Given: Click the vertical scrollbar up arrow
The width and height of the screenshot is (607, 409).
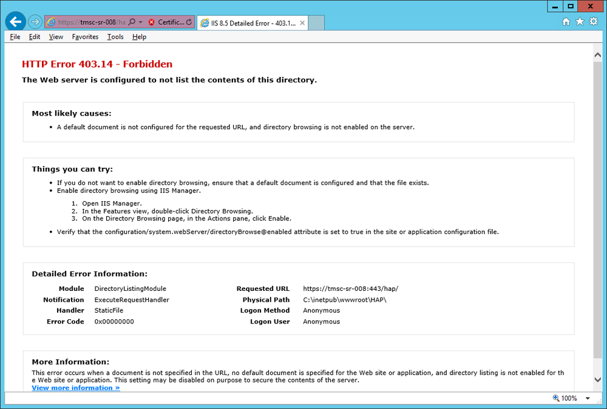Looking at the screenshot, I should click(598, 55).
